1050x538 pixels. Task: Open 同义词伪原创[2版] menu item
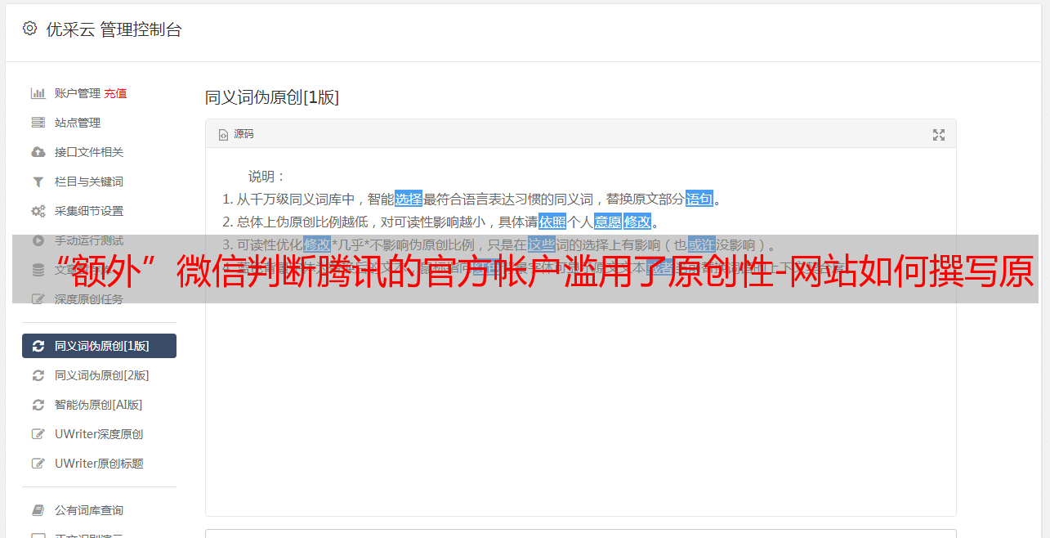pyautogui.click(x=99, y=375)
